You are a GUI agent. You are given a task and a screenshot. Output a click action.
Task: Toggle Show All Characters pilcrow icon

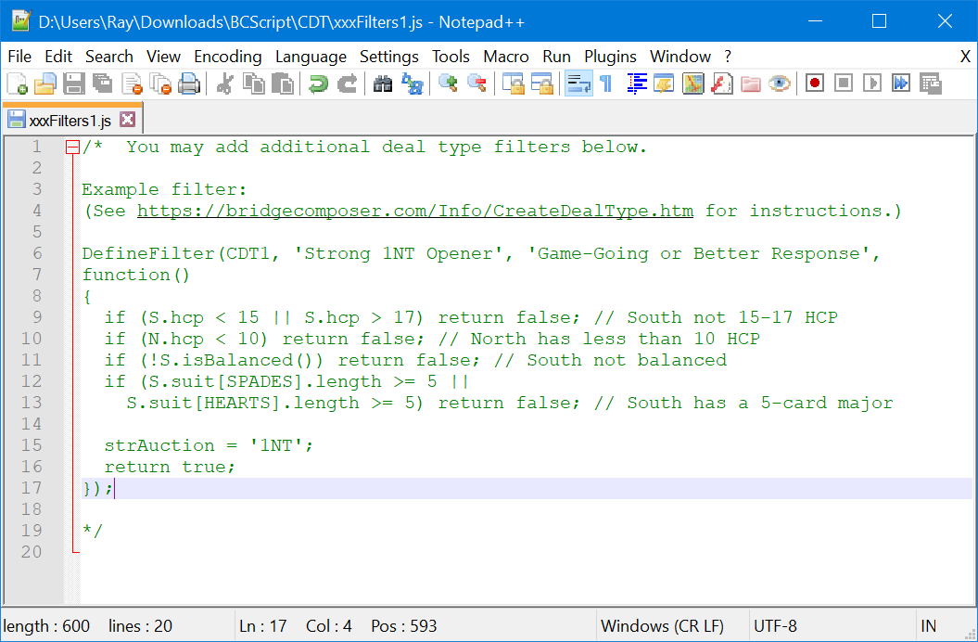606,83
